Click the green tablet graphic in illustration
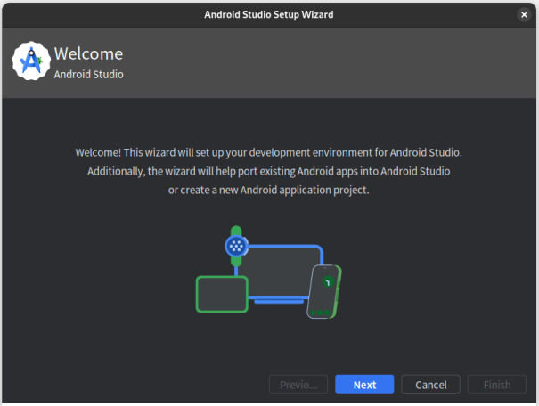This screenshot has width=539, height=406. [221, 294]
